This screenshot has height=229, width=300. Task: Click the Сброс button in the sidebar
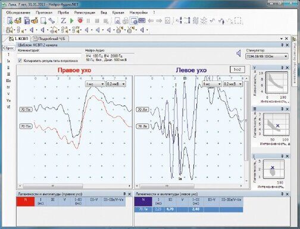click(x=9, y=48)
